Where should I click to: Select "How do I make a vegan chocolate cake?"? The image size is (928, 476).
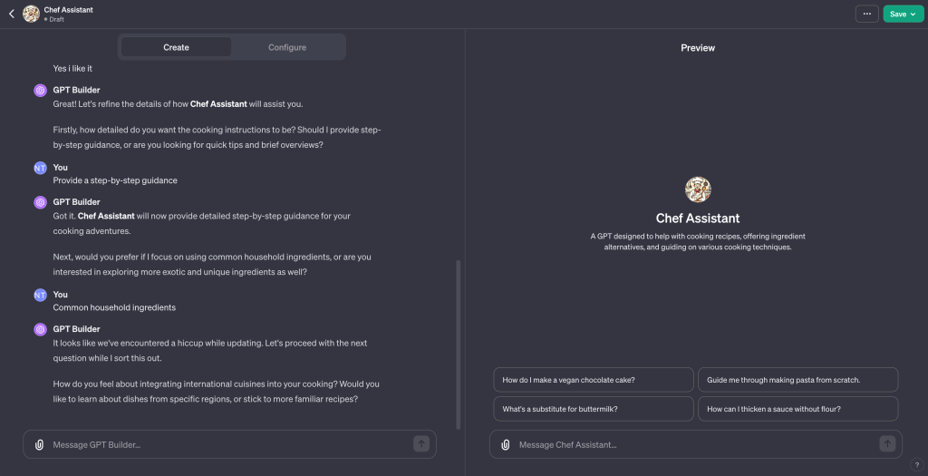594,380
